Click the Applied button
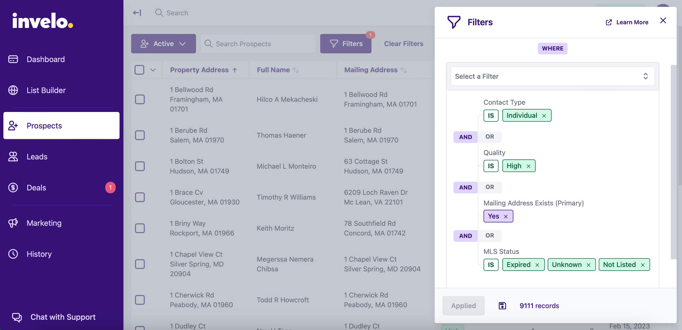The image size is (682, 330). [463, 306]
